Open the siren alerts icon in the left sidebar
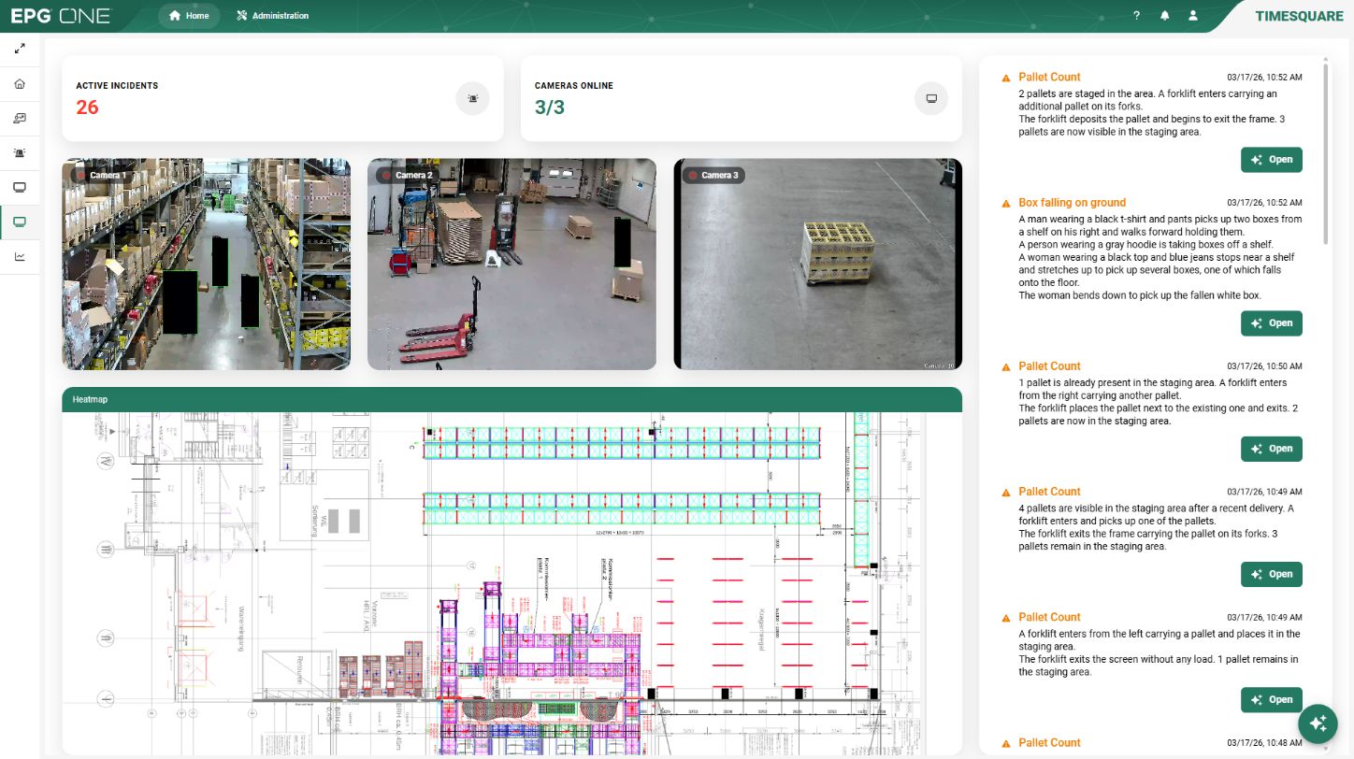This screenshot has height=759, width=1354. pos(20,152)
